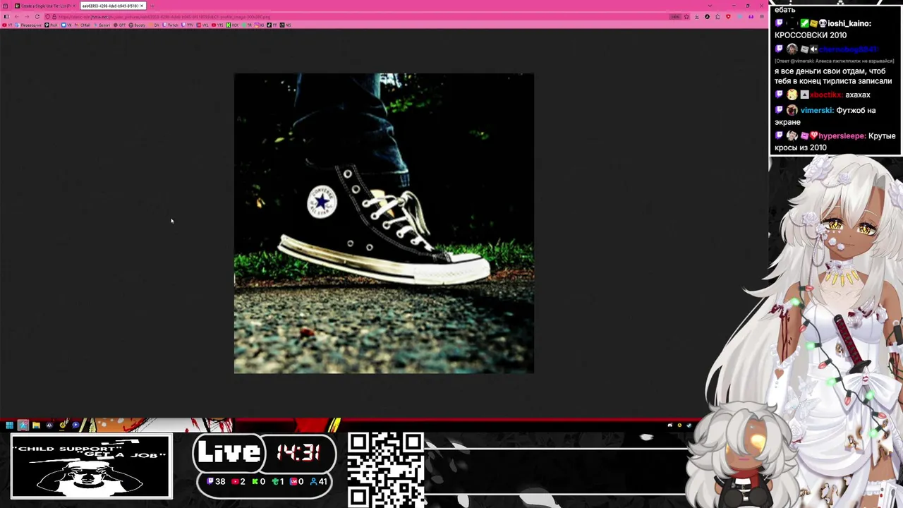
Task: Open the VK bookmark
Action: [67, 25]
